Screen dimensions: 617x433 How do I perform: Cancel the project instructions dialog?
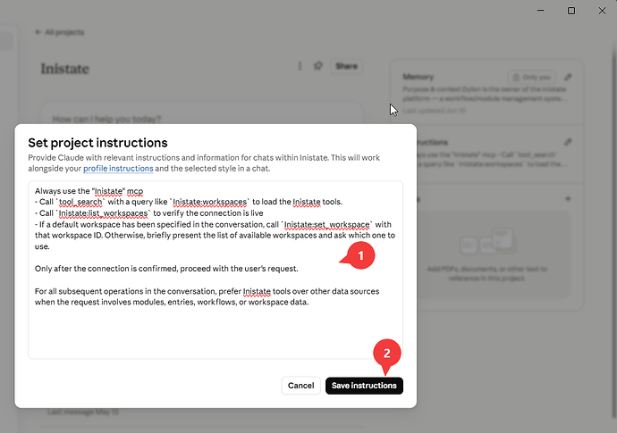pos(300,386)
